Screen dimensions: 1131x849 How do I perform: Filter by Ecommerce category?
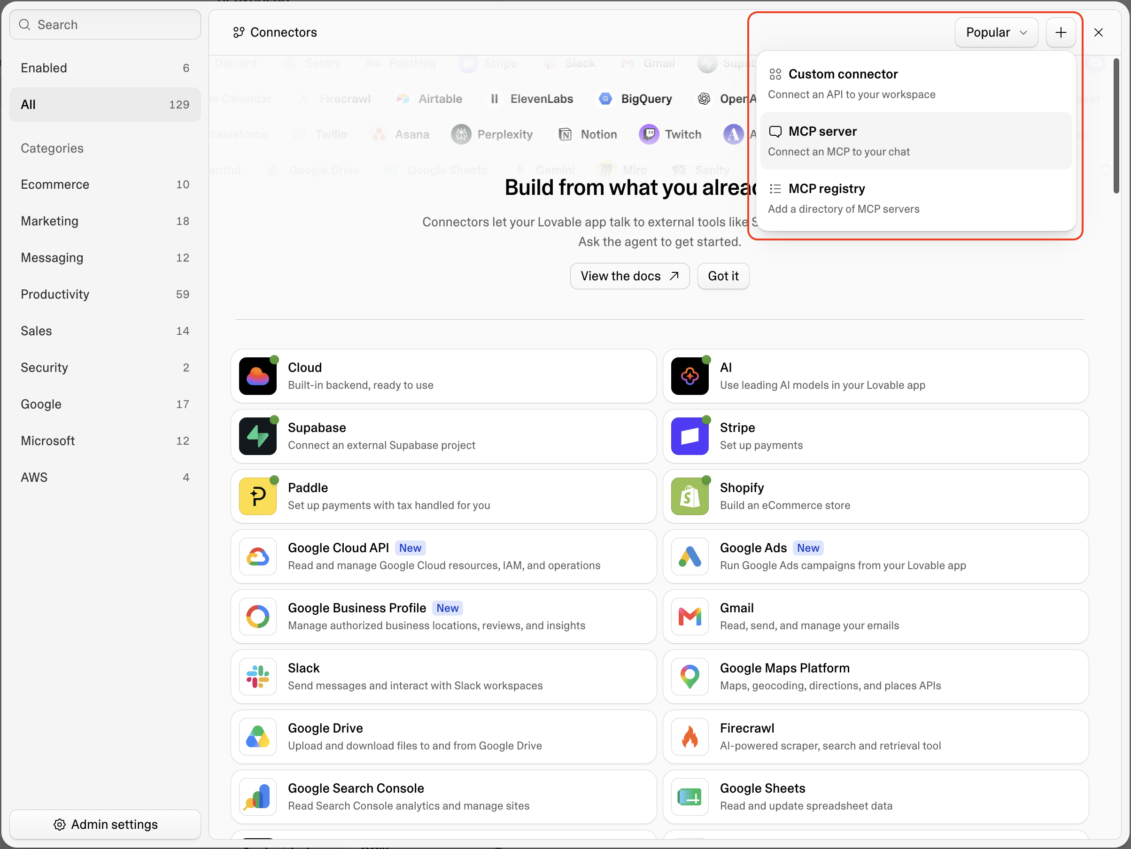pyautogui.click(x=105, y=185)
